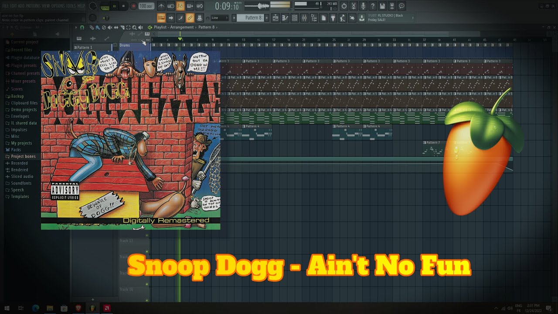The height and width of the screenshot is (314, 558).
Task: Click the content library download icon
Action: pyautogui.click(x=362, y=18)
